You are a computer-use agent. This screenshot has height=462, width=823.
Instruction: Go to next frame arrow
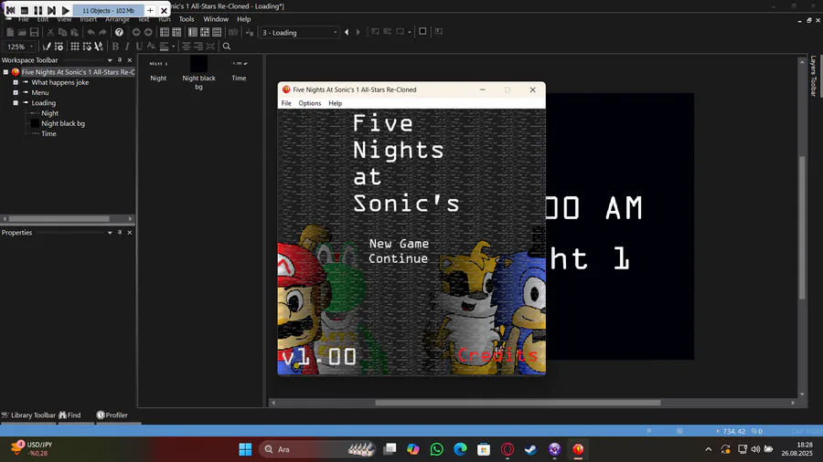point(358,33)
